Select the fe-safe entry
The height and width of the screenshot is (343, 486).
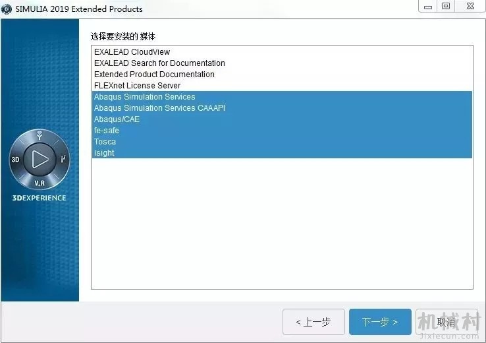[282, 130]
